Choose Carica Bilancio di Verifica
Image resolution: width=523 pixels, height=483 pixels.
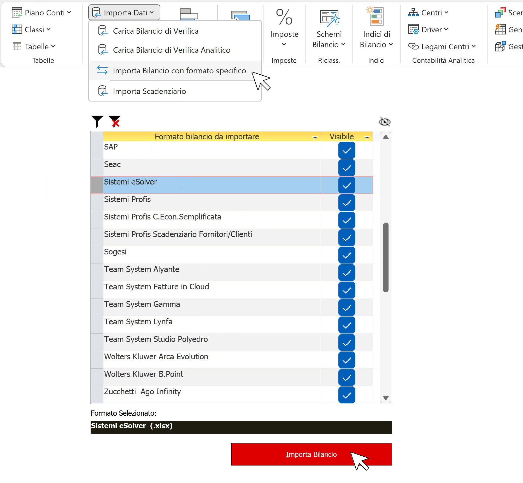pyautogui.click(x=175, y=31)
